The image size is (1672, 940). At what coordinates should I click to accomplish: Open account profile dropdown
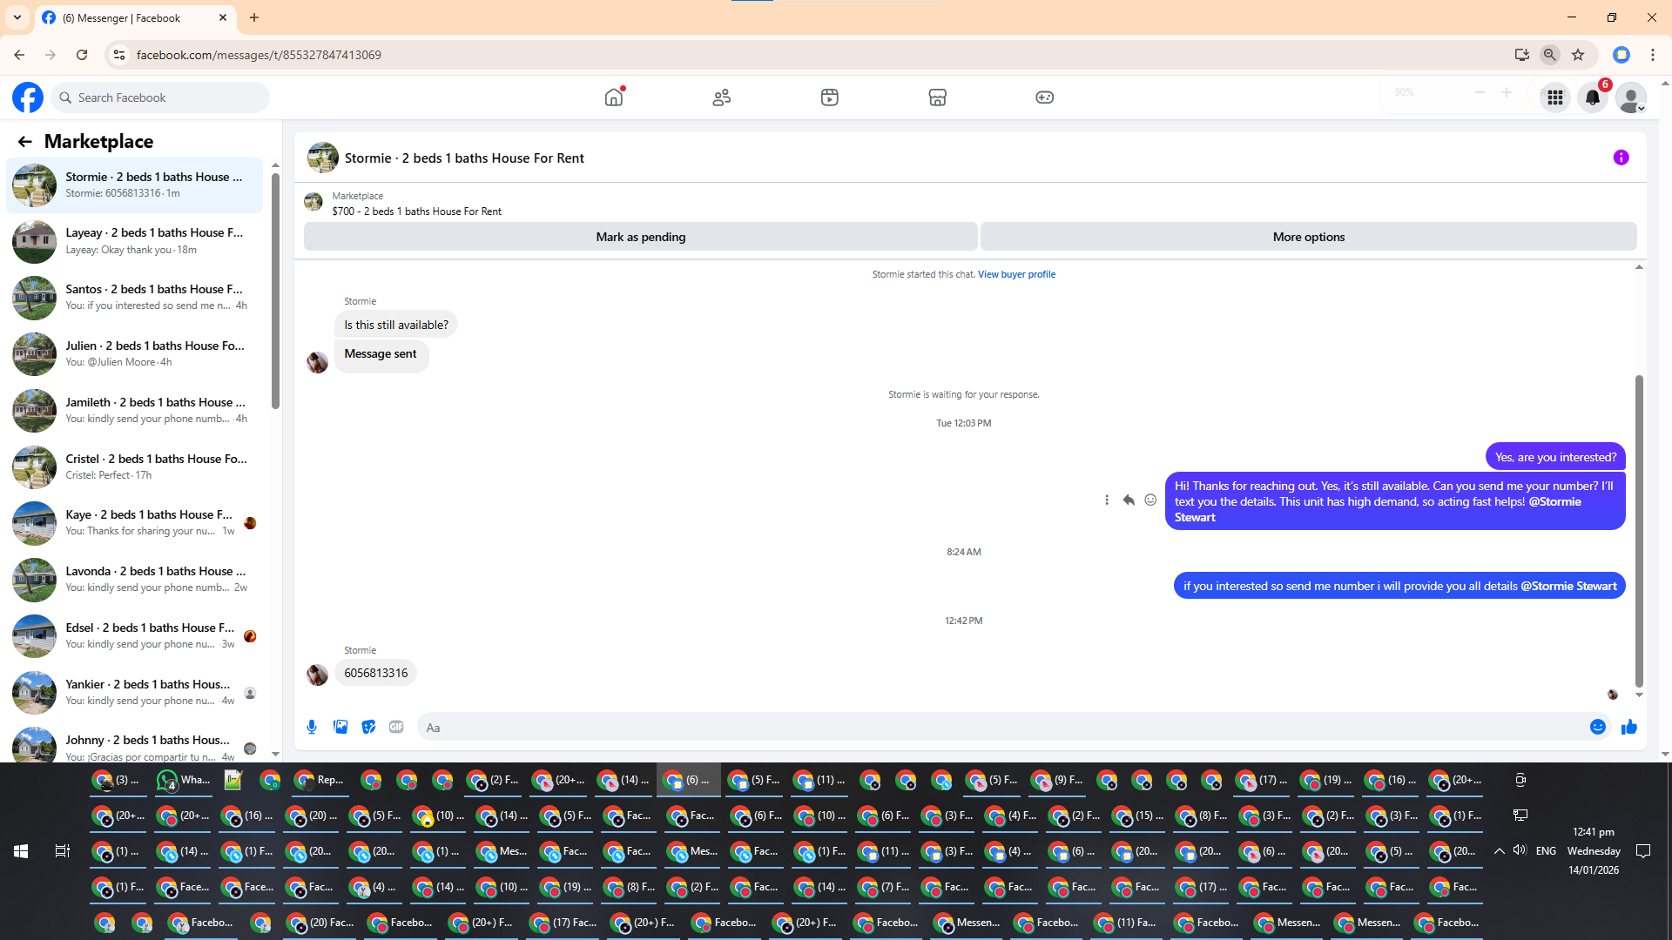1630,97
